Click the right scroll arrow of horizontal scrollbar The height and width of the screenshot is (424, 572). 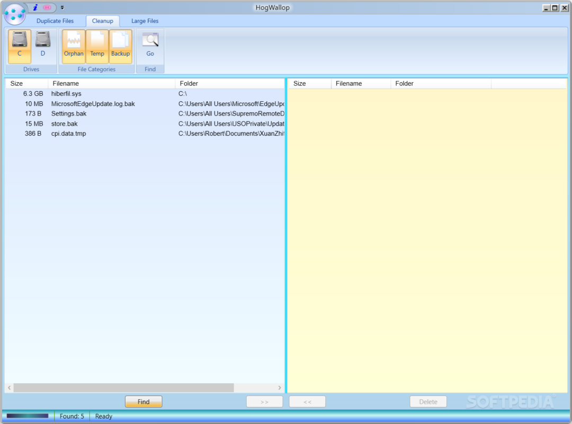tap(280, 388)
